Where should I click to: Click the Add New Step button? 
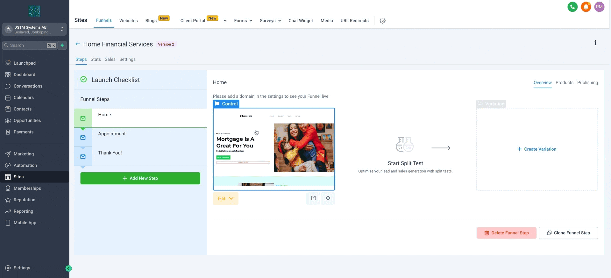click(x=140, y=178)
